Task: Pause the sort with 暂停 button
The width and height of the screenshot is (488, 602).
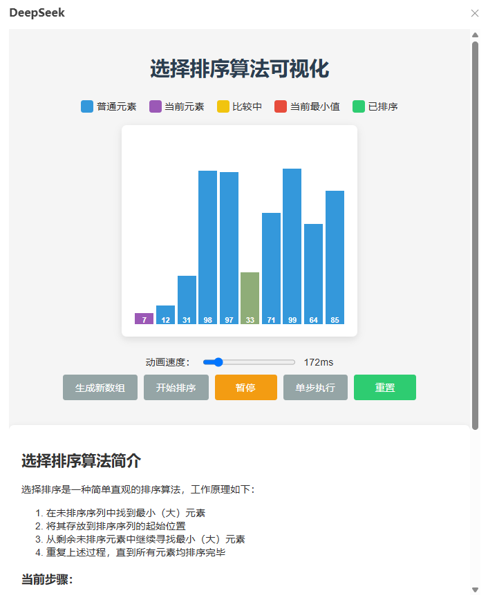Action: point(245,387)
